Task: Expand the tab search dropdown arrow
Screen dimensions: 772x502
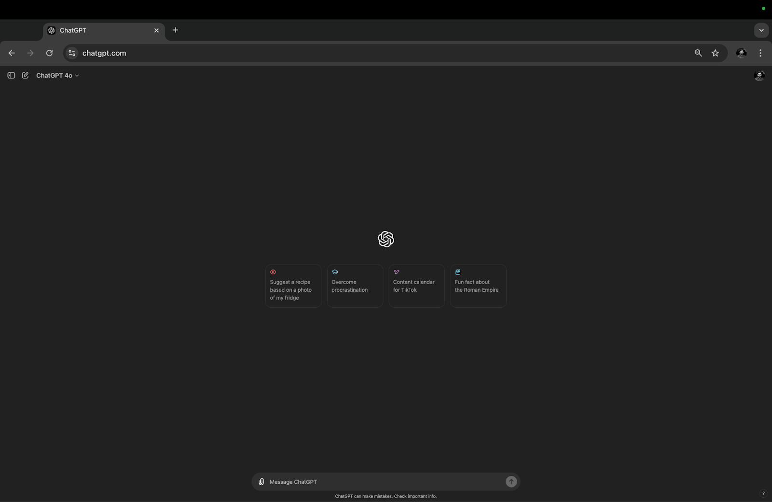Action: pyautogui.click(x=761, y=30)
